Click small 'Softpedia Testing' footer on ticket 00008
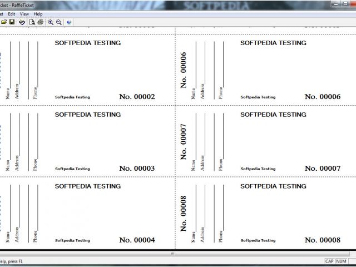 point(258,240)
